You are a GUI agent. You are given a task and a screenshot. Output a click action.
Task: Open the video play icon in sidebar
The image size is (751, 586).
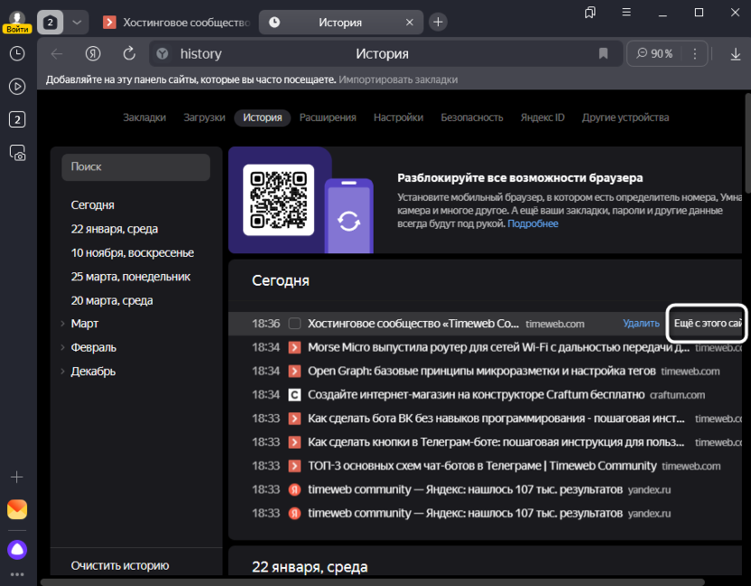pyautogui.click(x=17, y=87)
